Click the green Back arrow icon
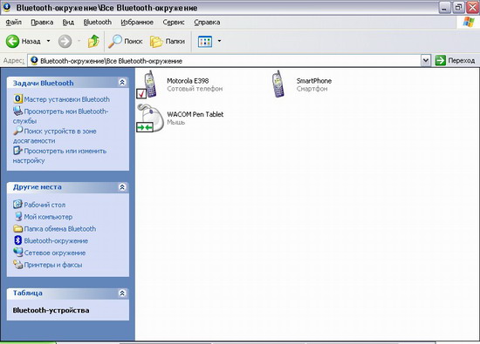The height and width of the screenshot is (344, 480). point(12,41)
